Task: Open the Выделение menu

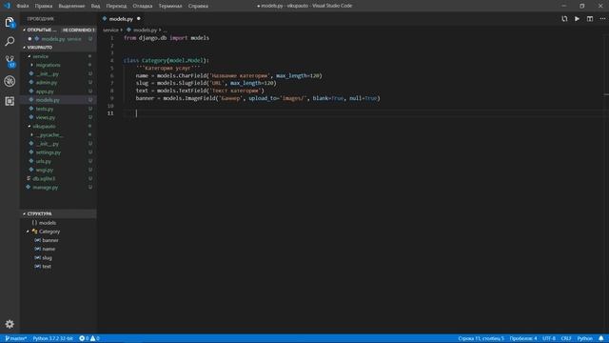Action: pyautogui.click(x=71, y=6)
